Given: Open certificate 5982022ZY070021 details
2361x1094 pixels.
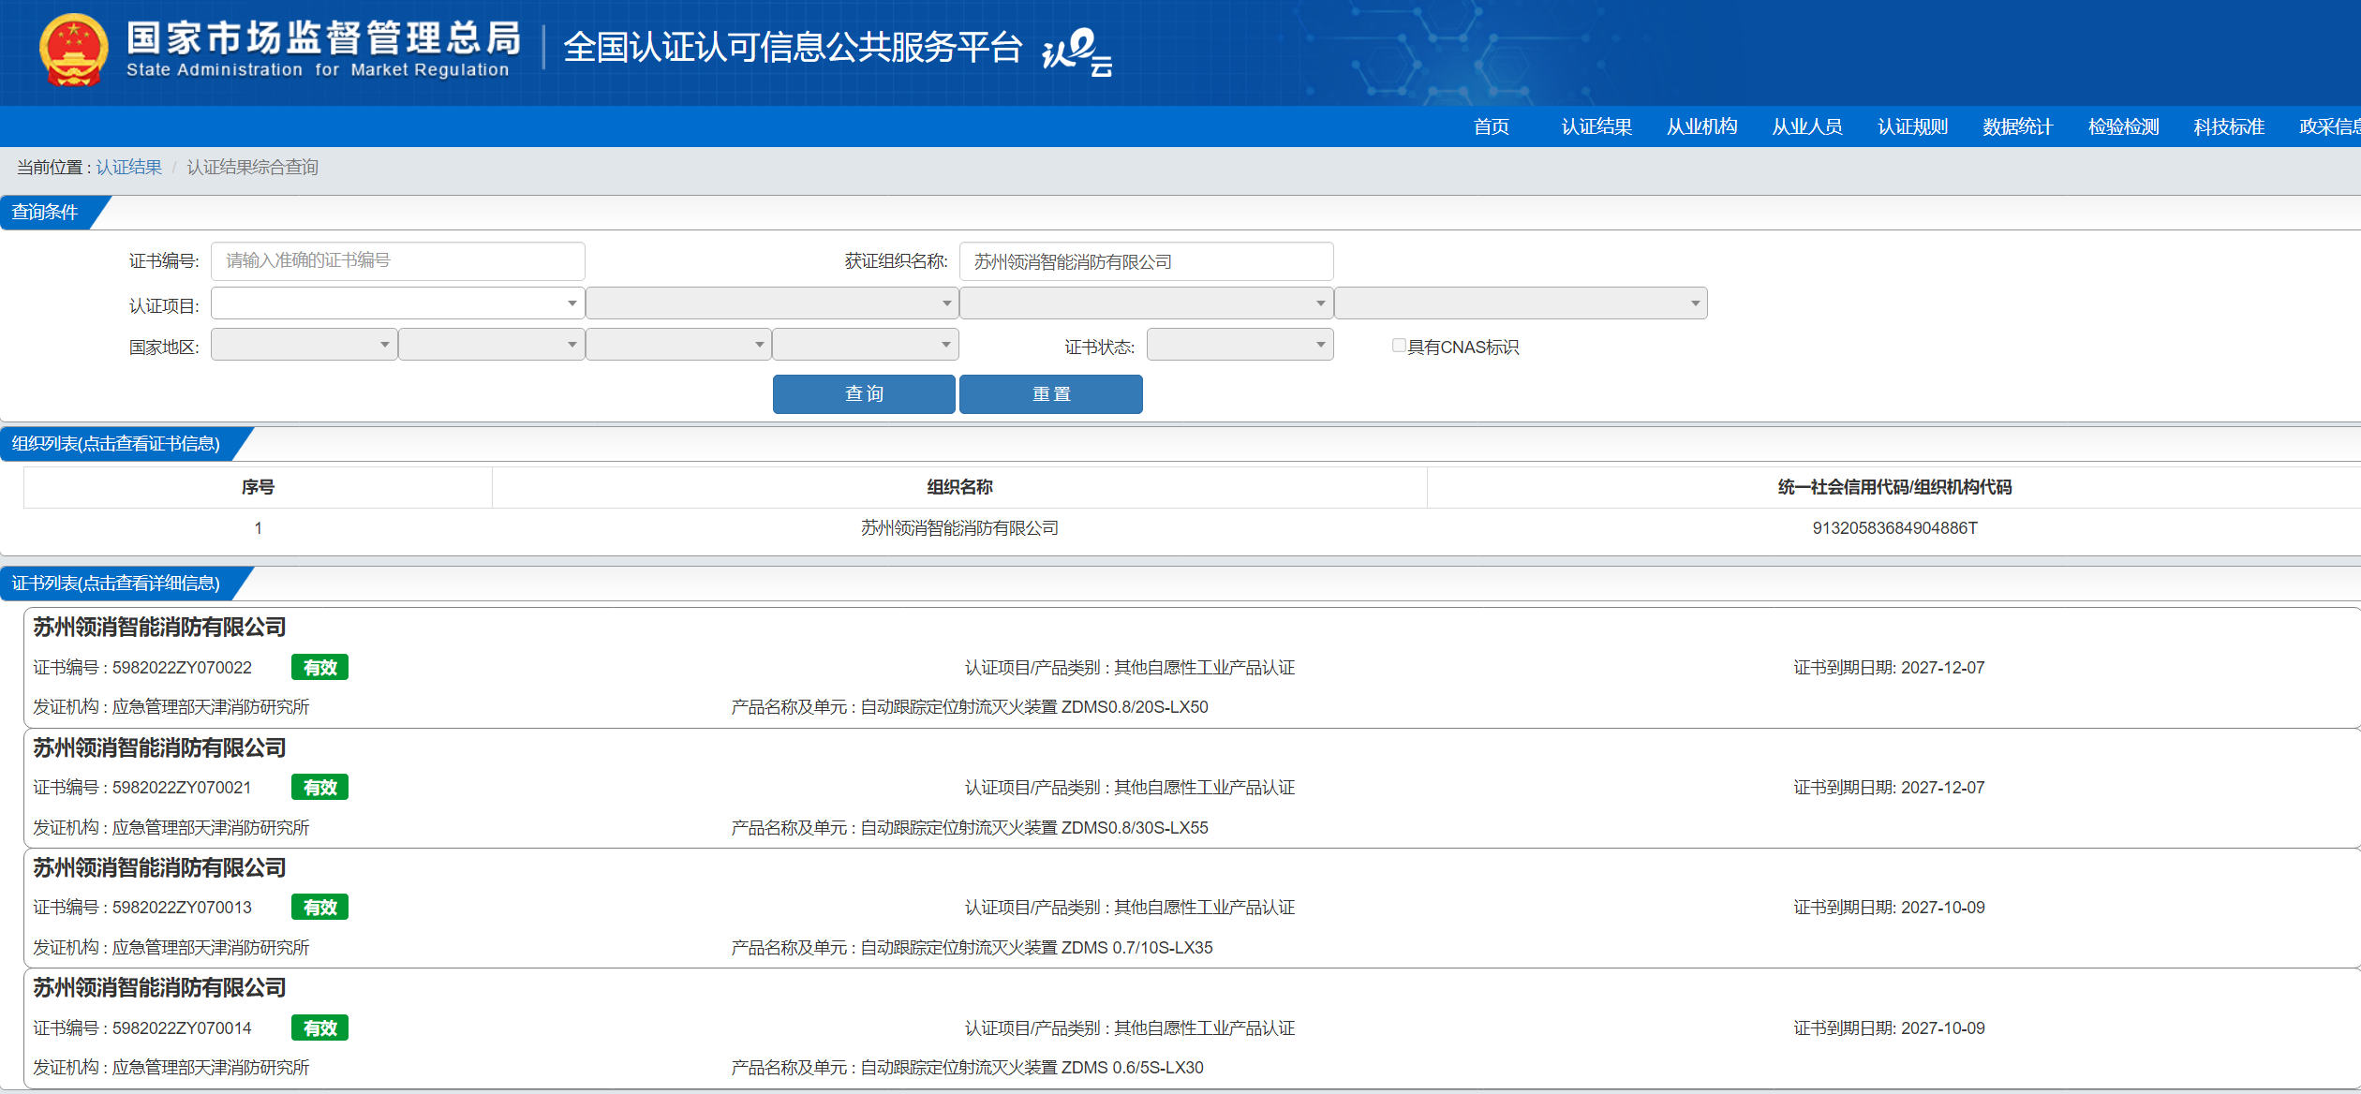Looking at the screenshot, I should [x=1192, y=788].
